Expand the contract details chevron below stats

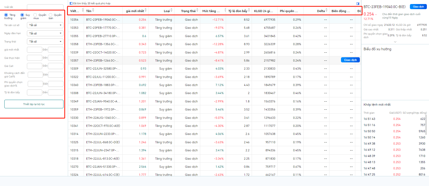click(395, 42)
